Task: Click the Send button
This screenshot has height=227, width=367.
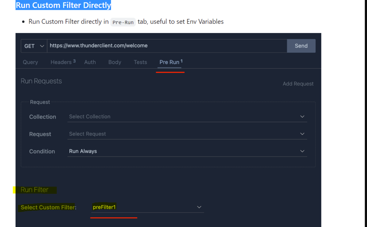Action: pos(301,46)
